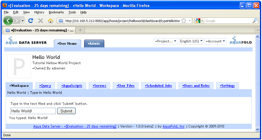This screenshot has height=140, width=262.
Task: Click the Hello World breadcrumb
Action: (x=17, y=93)
